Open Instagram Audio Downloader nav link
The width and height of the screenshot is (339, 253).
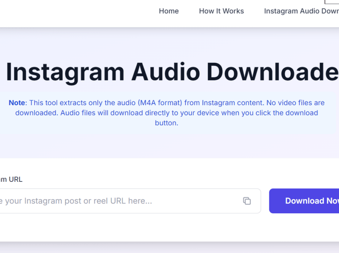tap(301, 11)
